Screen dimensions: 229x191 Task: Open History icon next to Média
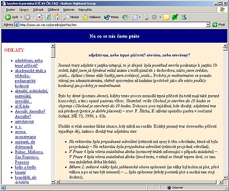pyautogui.click(x=125, y=17)
